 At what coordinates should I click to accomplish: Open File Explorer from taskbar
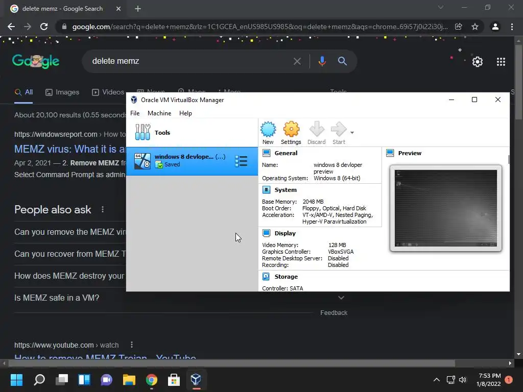[x=129, y=380]
